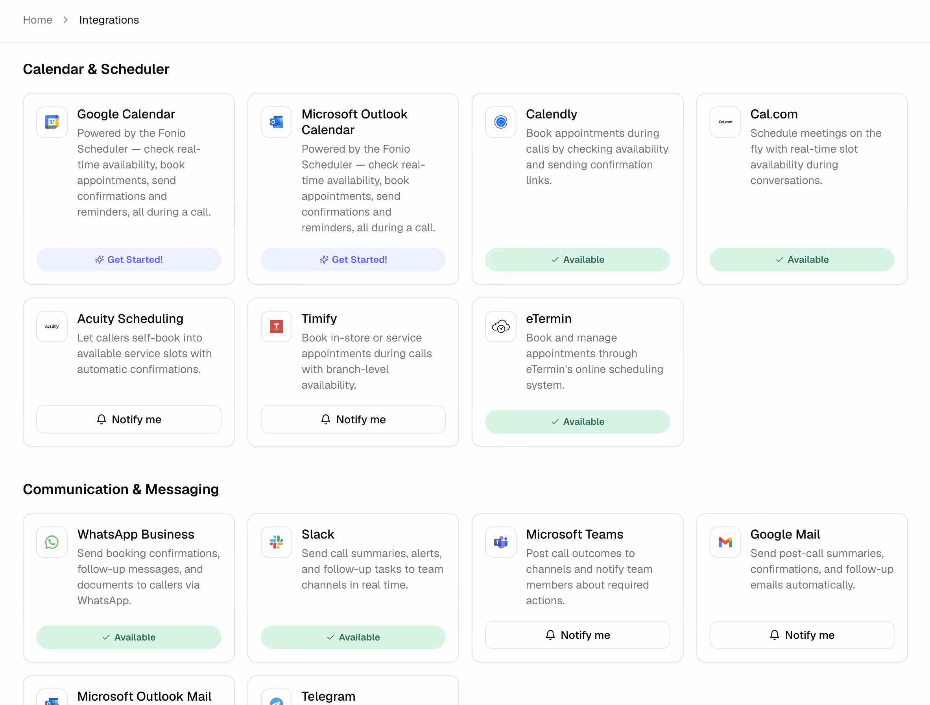Click the breadcrumb chevron after Home
Image resolution: width=930 pixels, height=705 pixels.
66,20
